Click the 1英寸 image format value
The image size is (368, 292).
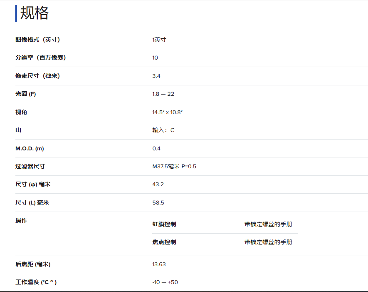(x=159, y=40)
